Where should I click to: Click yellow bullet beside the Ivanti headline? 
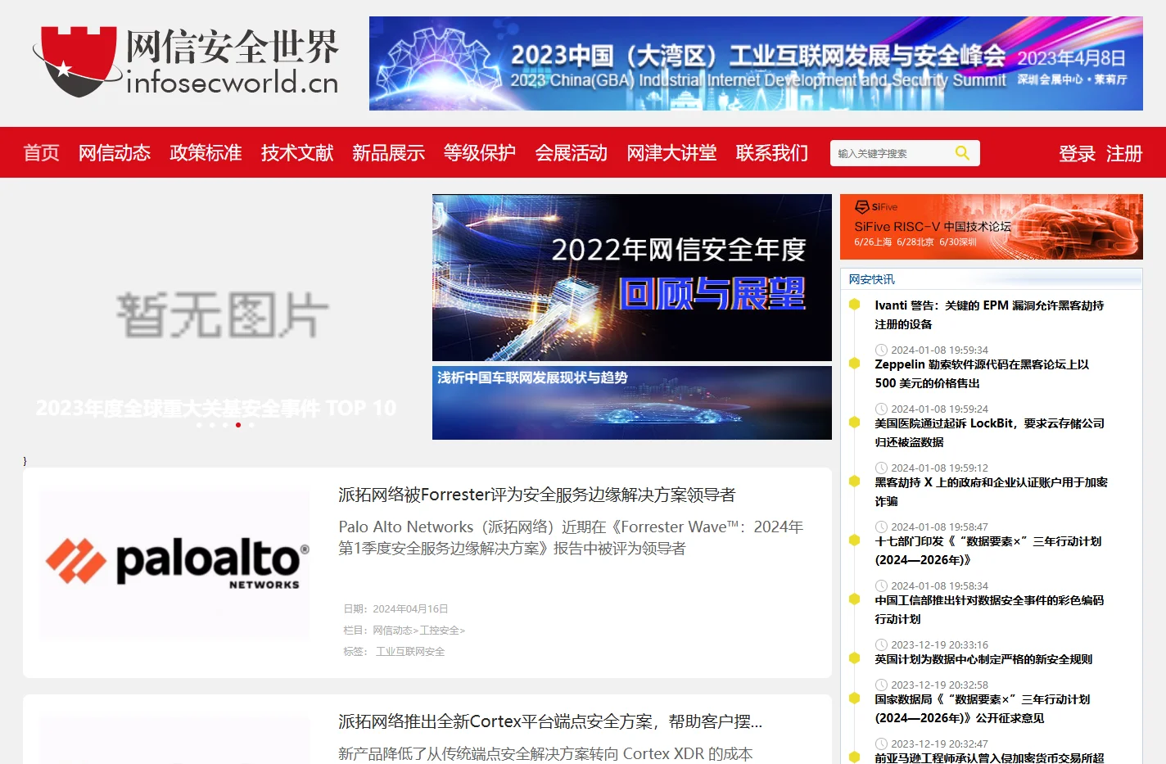[x=854, y=305]
